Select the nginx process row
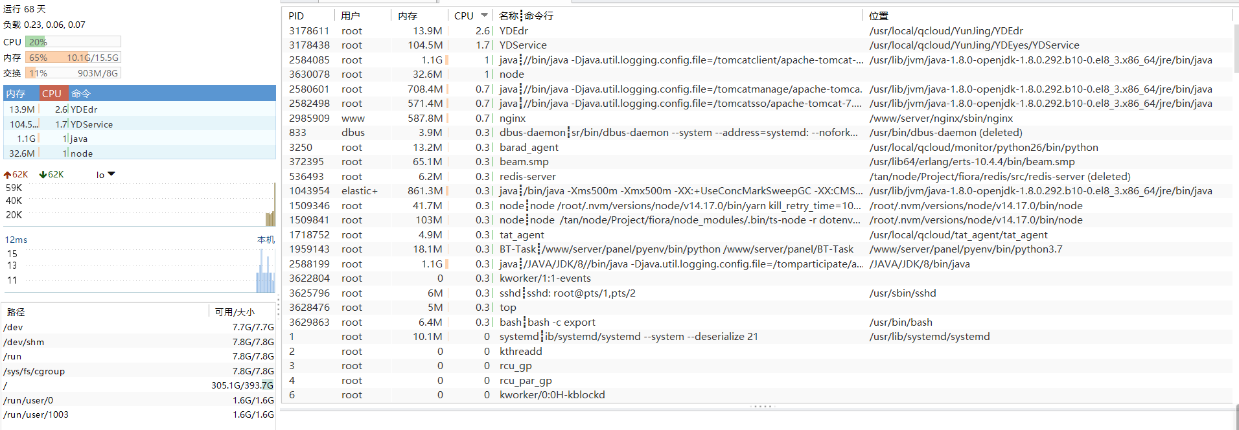This screenshot has width=1239, height=430. click(x=757, y=118)
